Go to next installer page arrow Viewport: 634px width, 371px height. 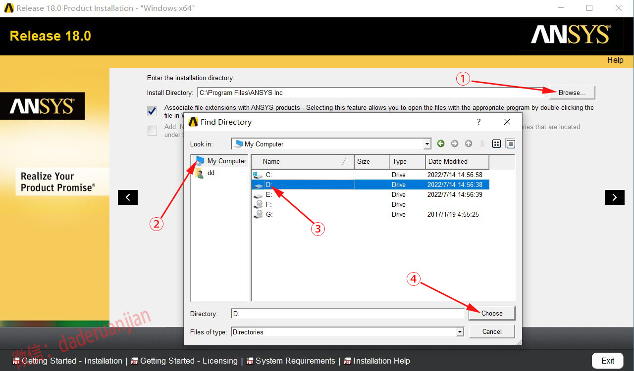point(615,197)
